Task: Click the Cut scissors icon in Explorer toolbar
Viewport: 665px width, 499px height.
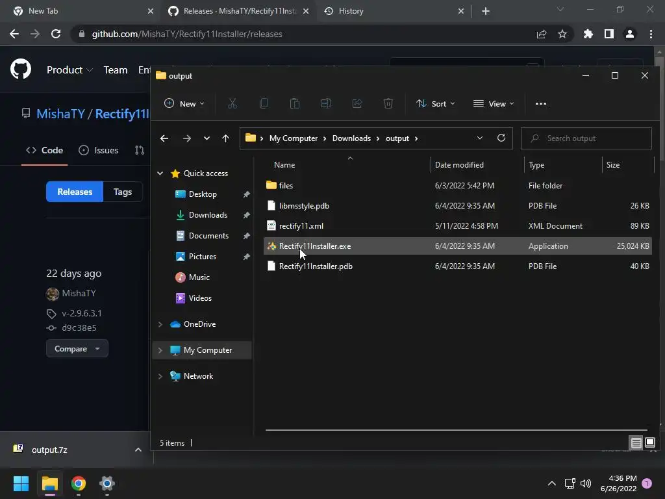Action: [x=232, y=103]
